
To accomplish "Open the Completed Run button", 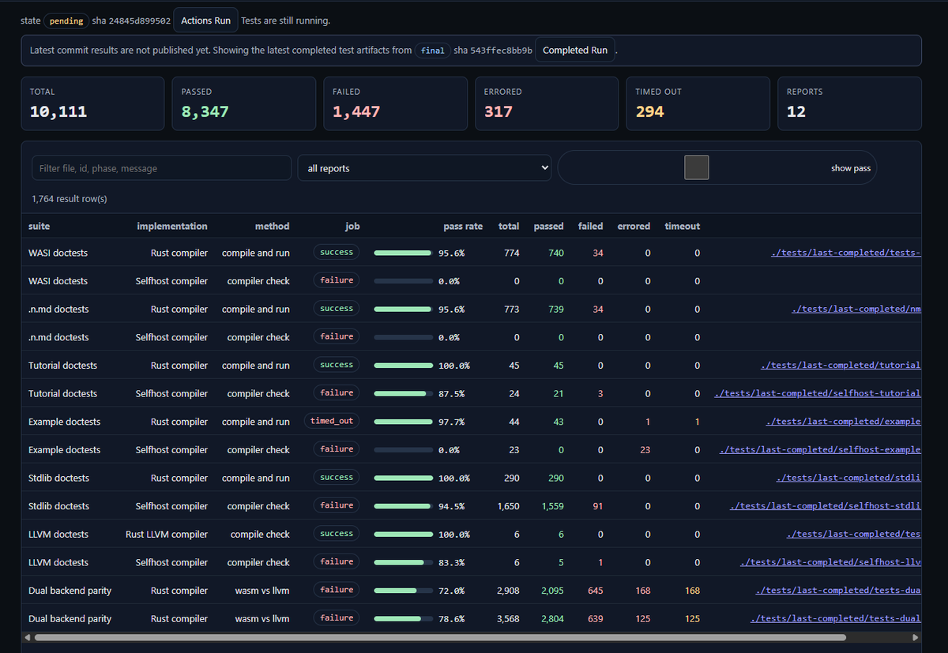I will pos(575,51).
